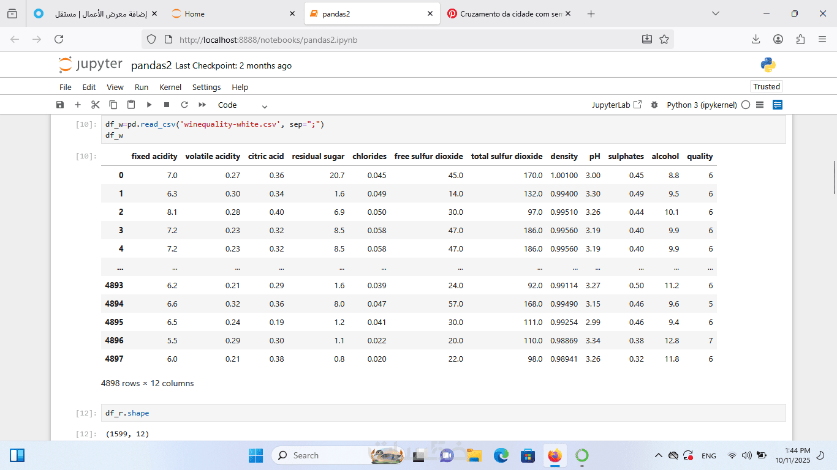The height and width of the screenshot is (470, 837).
Task: Open the cell type dropdown showing Code
Action: [x=243, y=105]
